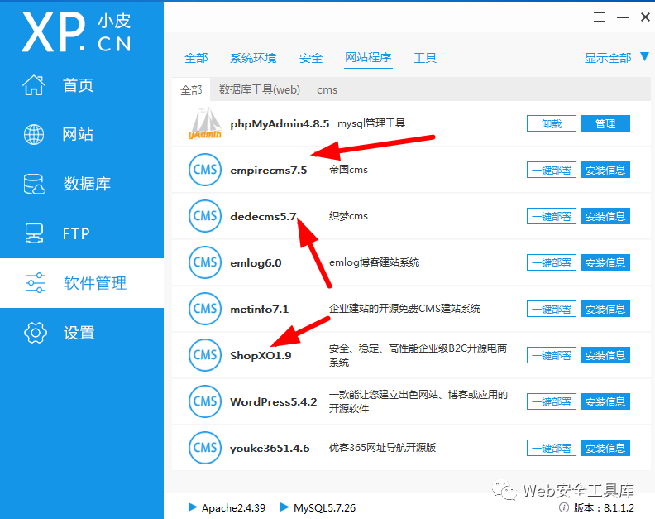Click the FTP server icon

[34, 233]
